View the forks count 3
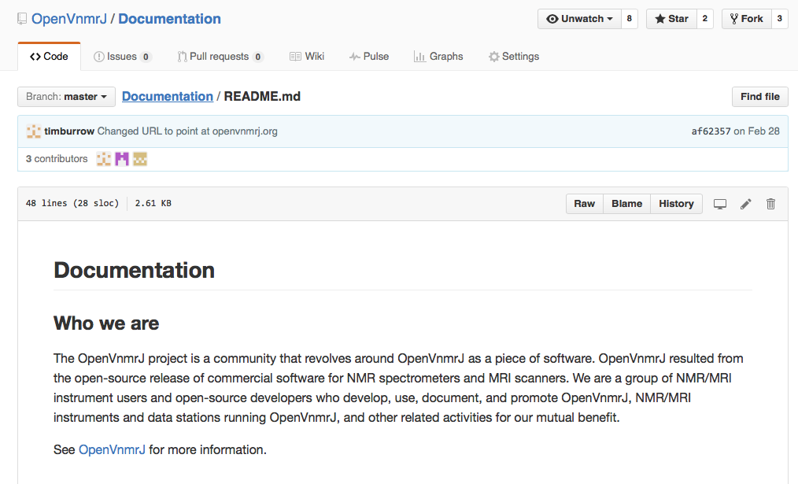798x484 pixels. tap(780, 19)
